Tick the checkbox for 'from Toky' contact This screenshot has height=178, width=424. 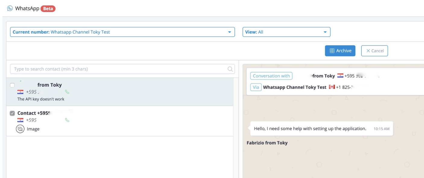12,85
